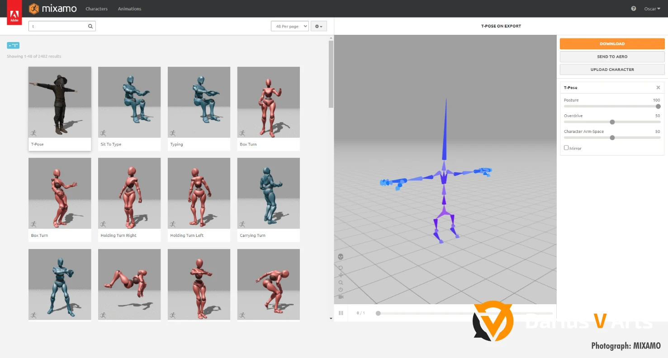This screenshot has height=358, width=668.
Task: Open the gear settings dropdown
Action: 319,26
